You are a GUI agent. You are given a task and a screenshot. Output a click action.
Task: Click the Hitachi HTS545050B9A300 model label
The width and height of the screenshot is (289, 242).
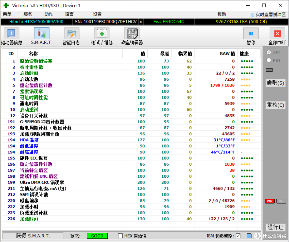[x=36, y=22]
